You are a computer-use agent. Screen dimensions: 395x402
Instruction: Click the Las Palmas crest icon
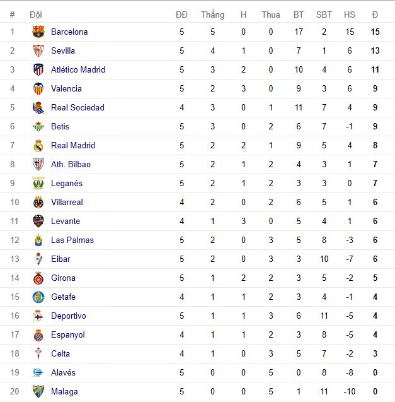[x=38, y=240]
